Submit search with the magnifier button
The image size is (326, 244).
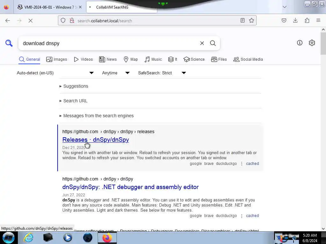[x=213, y=43]
